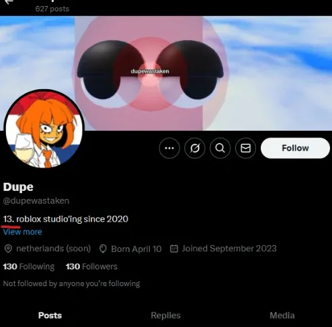Click the @dupewastaken handle
Viewport: 332px width, 327px height.
36,200
